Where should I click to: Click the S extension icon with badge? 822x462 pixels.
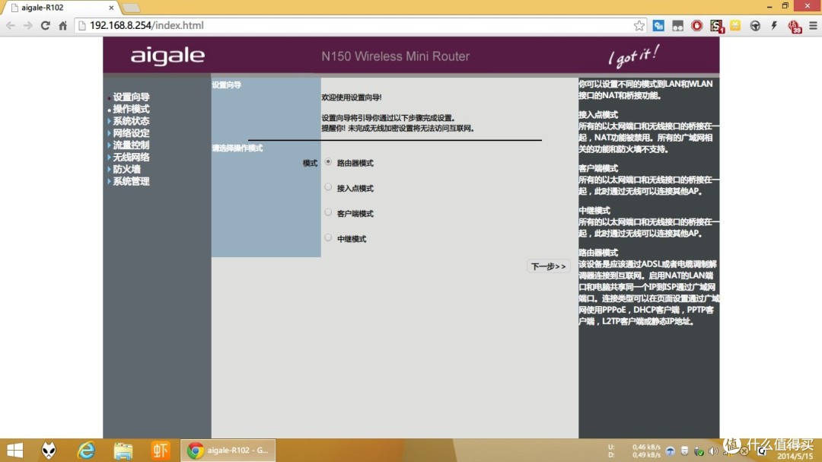tap(717, 26)
